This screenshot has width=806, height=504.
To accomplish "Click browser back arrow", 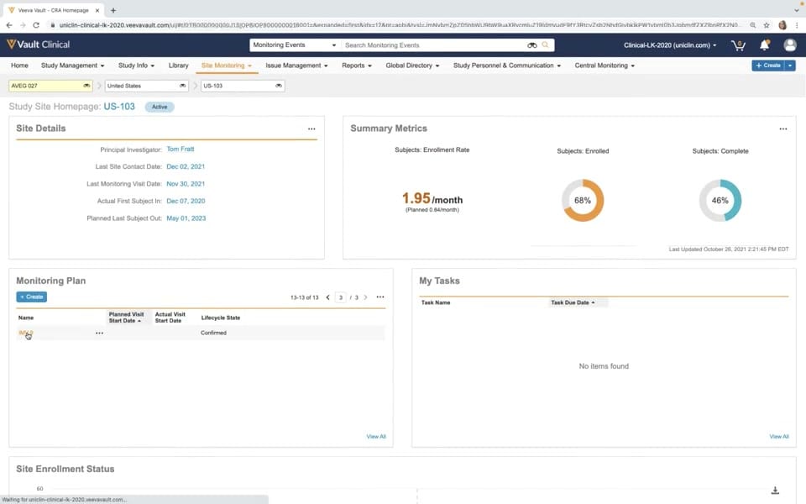I will (8, 24).
